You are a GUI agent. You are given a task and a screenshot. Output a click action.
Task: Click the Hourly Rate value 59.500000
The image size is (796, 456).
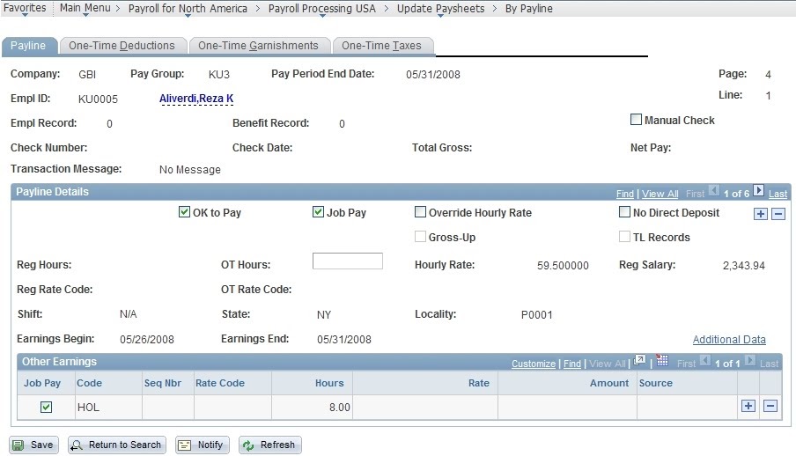(x=563, y=266)
